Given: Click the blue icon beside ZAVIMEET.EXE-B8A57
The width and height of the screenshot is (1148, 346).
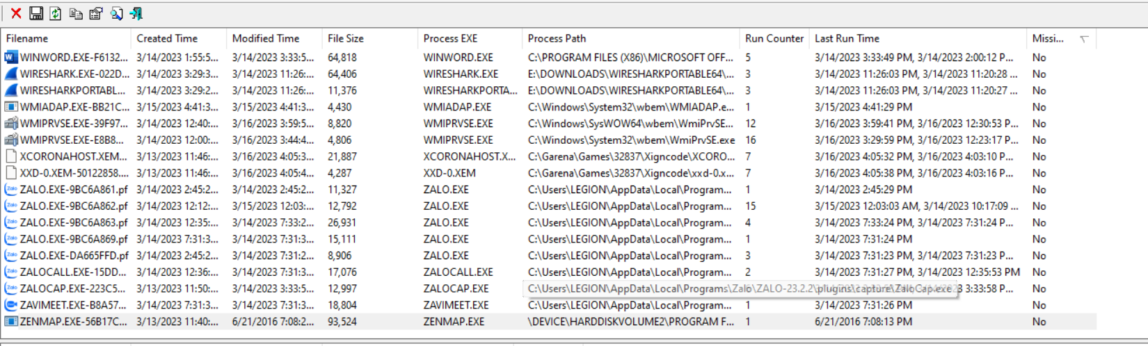Looking at the screenshot, I should pos(11,305).
